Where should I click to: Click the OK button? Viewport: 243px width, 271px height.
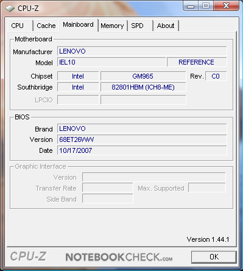[214, 257]
